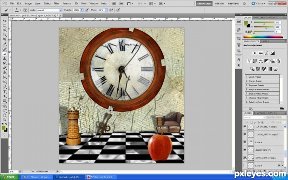Select the Brush tool in the toolbox
This screenshot has width=288, height=180.
coord(5,54)
